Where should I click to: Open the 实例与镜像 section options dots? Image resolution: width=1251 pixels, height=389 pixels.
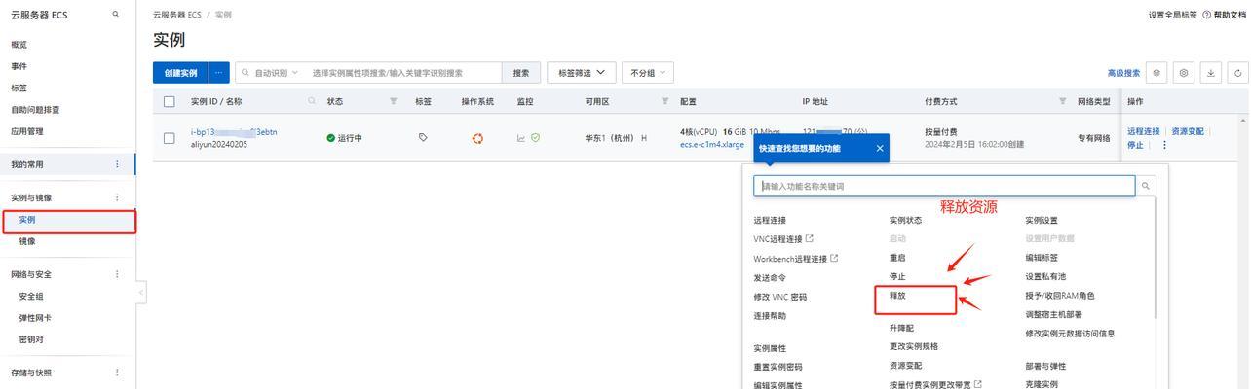(118, 197)
